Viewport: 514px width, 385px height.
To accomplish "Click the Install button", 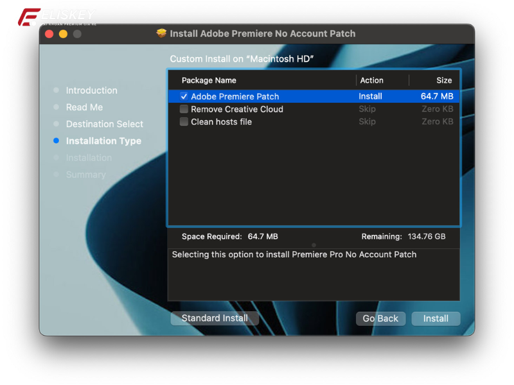I will point(436,318).
